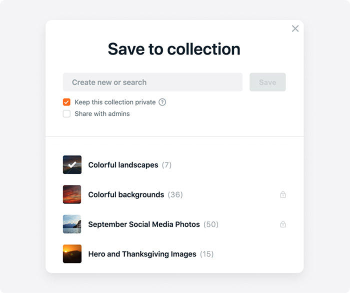Close the Save to collection dialog
This screenshot has height=293, width=350.
tap(295, 28)
